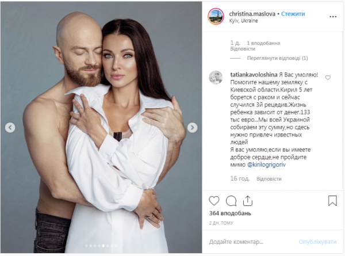
Task: Expand replies via Переглянути відповіді (1)
Action: pos(277,58)
